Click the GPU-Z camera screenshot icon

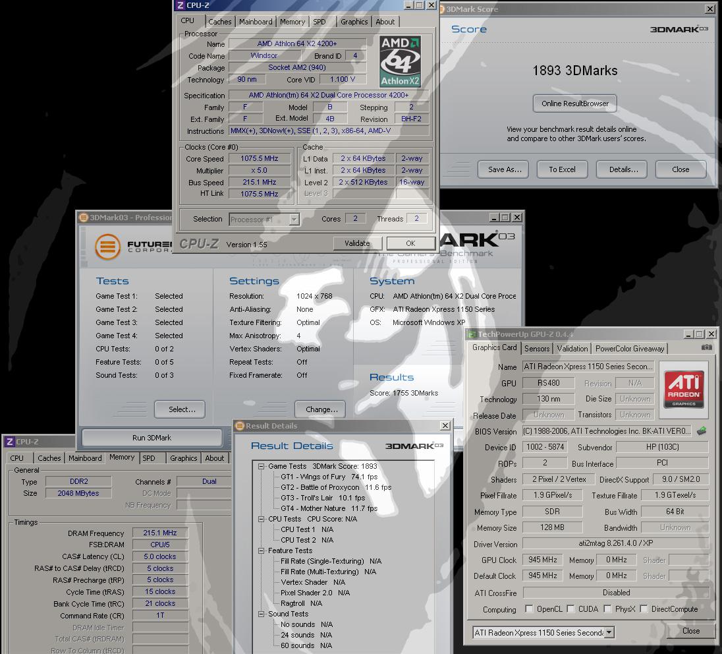[x=707, y=347]
